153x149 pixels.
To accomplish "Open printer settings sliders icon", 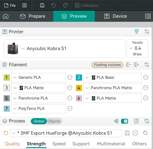I will coord(147,32).
